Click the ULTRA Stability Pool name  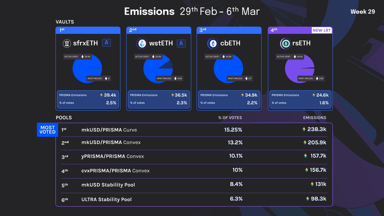107,199
